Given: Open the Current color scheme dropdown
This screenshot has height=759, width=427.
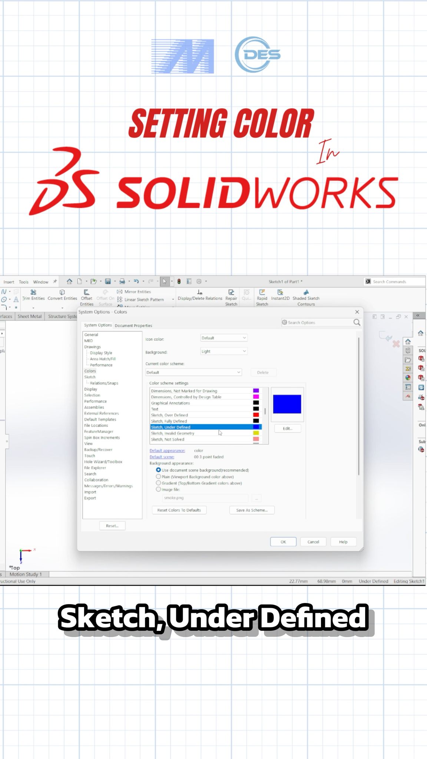Looking at the screenshot, I should (x=193, y=372).
